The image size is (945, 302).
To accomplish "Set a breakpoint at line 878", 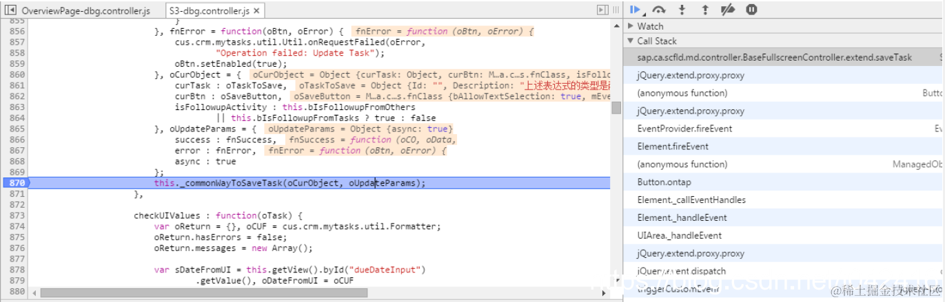I will [x=17, y=270].
